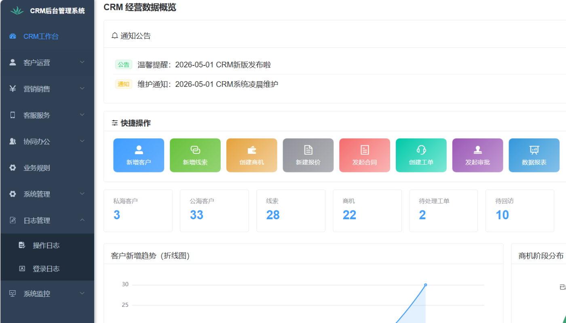This screenshot has height=323, width=566.
Task: Click the 系统管理 gear icon
Action: [13, 194]
